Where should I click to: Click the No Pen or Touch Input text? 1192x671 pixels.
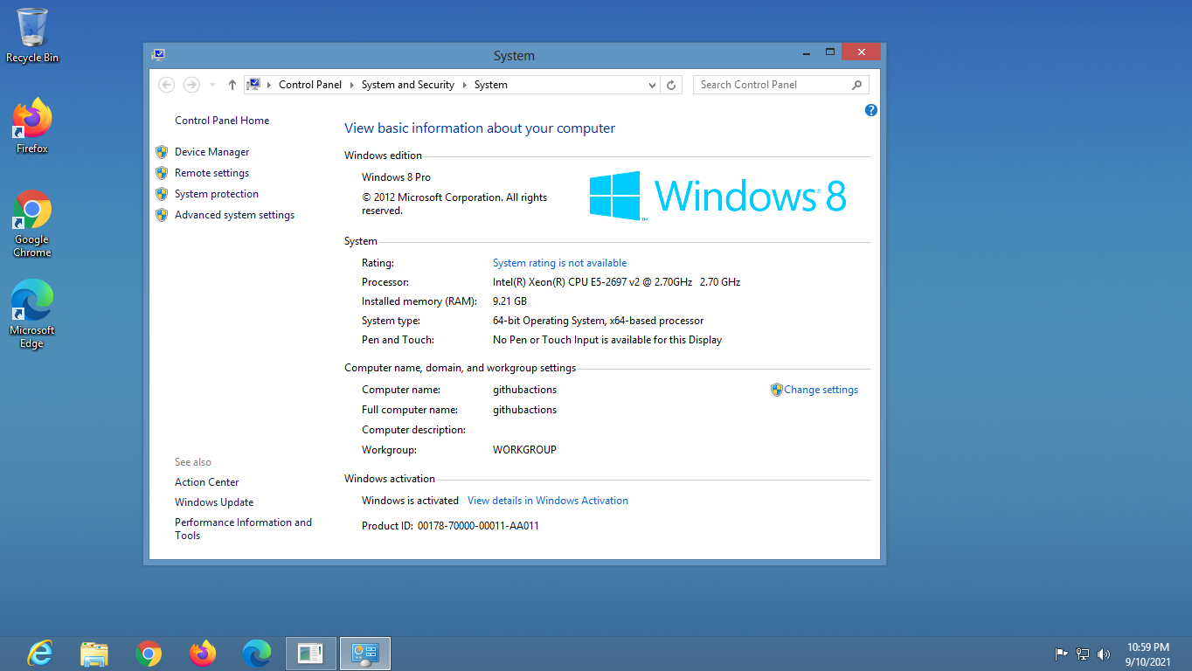pyautogui.click(x=607, y=340)
